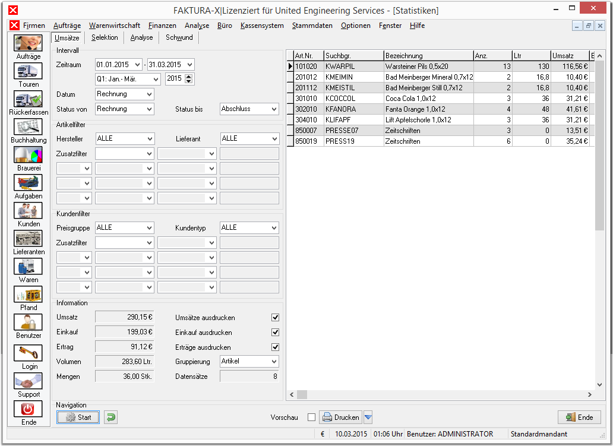Open the Status von dropdown

coord(149,109)
